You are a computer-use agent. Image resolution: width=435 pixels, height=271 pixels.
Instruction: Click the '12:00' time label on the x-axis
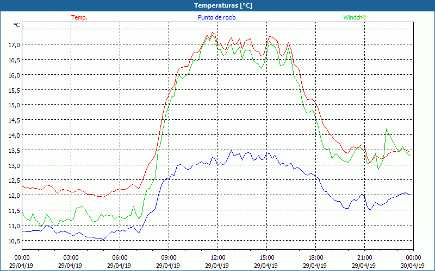(218, 258)
